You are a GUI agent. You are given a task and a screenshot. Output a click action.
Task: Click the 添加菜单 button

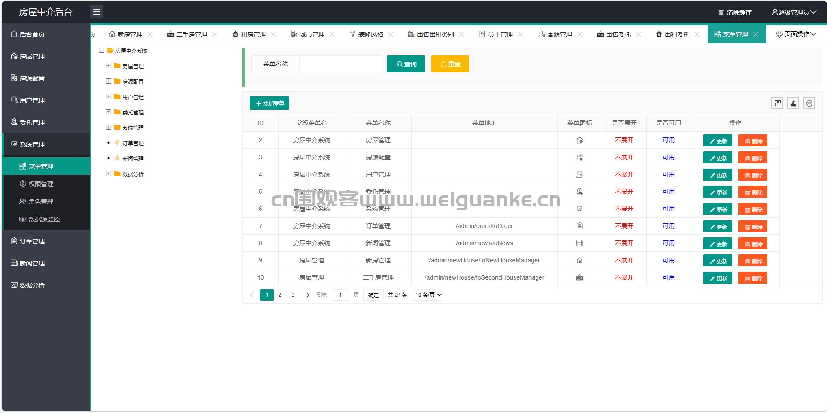[x=269, y=103]
